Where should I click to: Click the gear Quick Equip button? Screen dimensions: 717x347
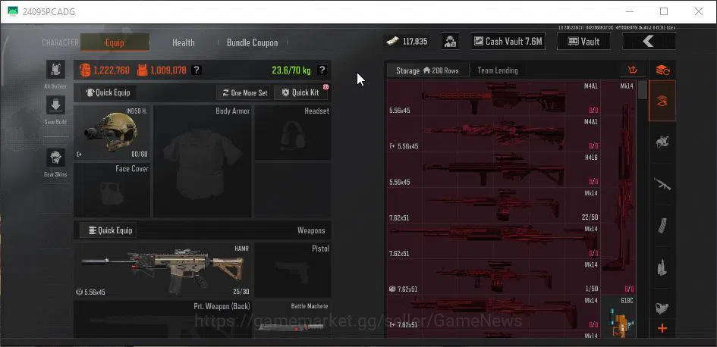pos(108,92)
